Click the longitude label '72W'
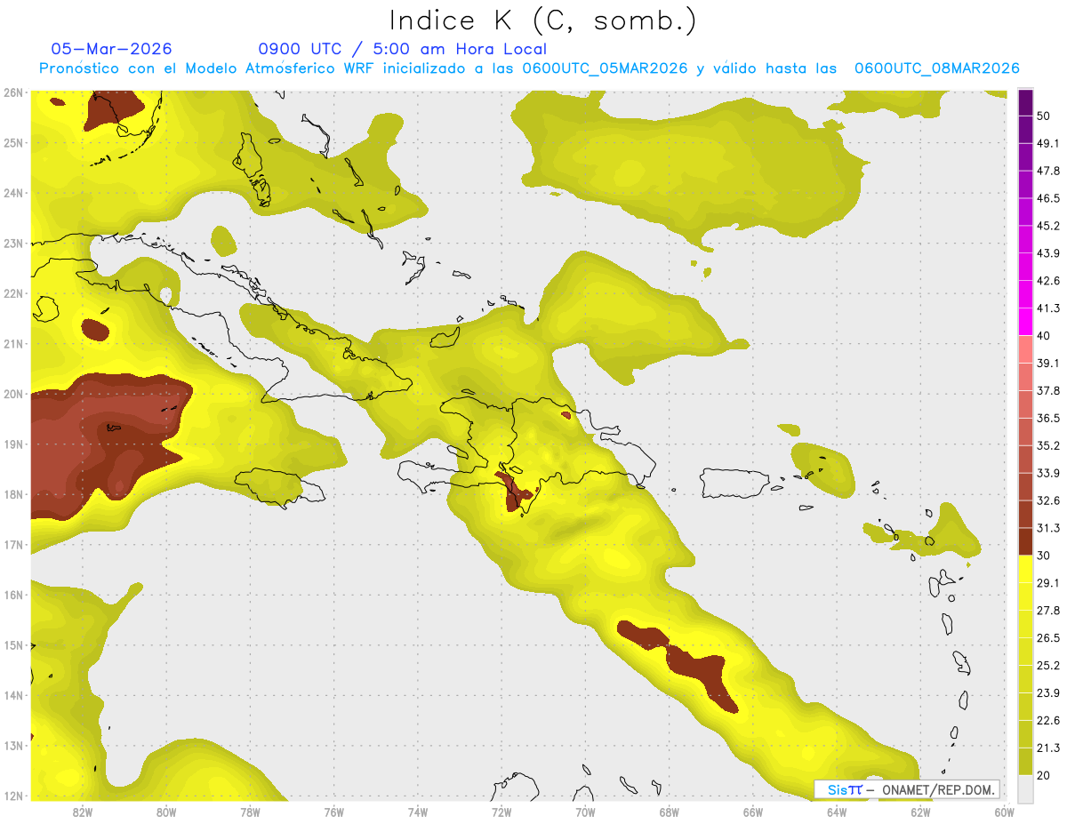Screen dimensions: 1067x824 (501, 812)
